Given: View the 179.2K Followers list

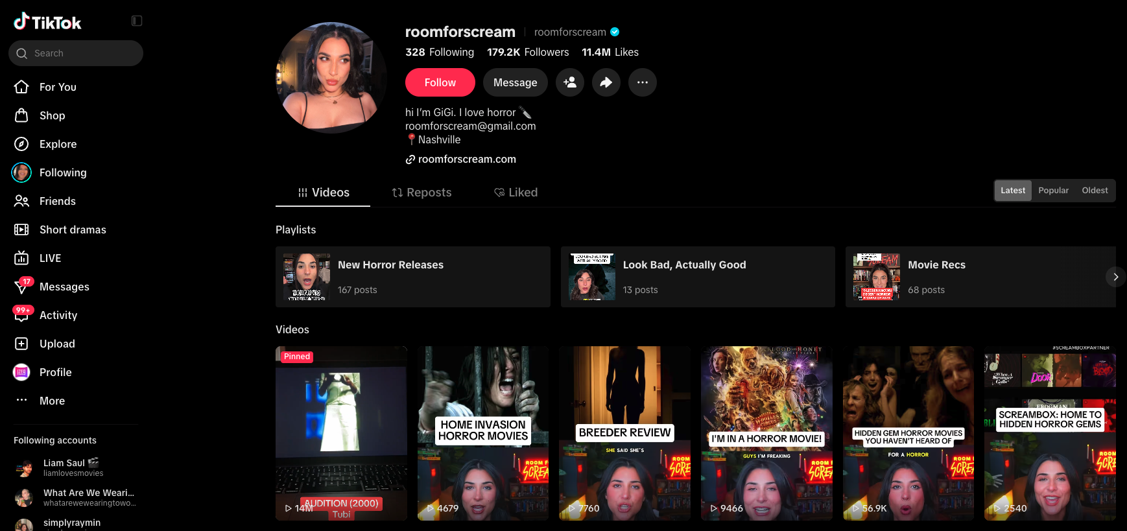Looking at the screenshot, I should pyautogui.click(x=528, y=52).
